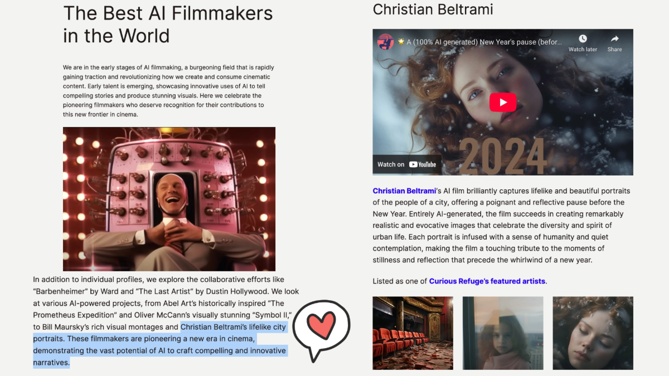Click the laughing man machine image

coord(169,199)
